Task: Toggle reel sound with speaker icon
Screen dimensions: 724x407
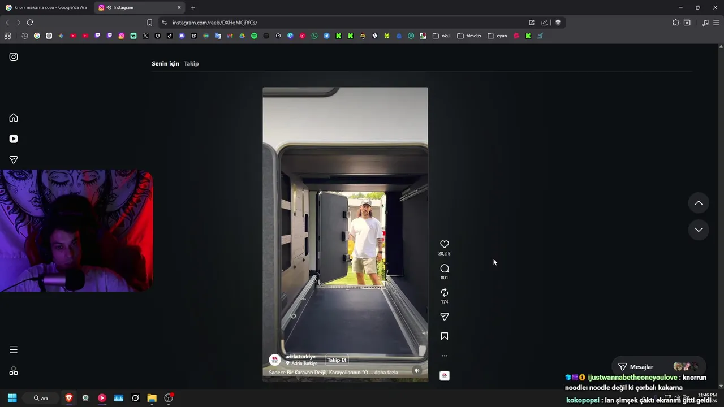Action: click(417, 371)
